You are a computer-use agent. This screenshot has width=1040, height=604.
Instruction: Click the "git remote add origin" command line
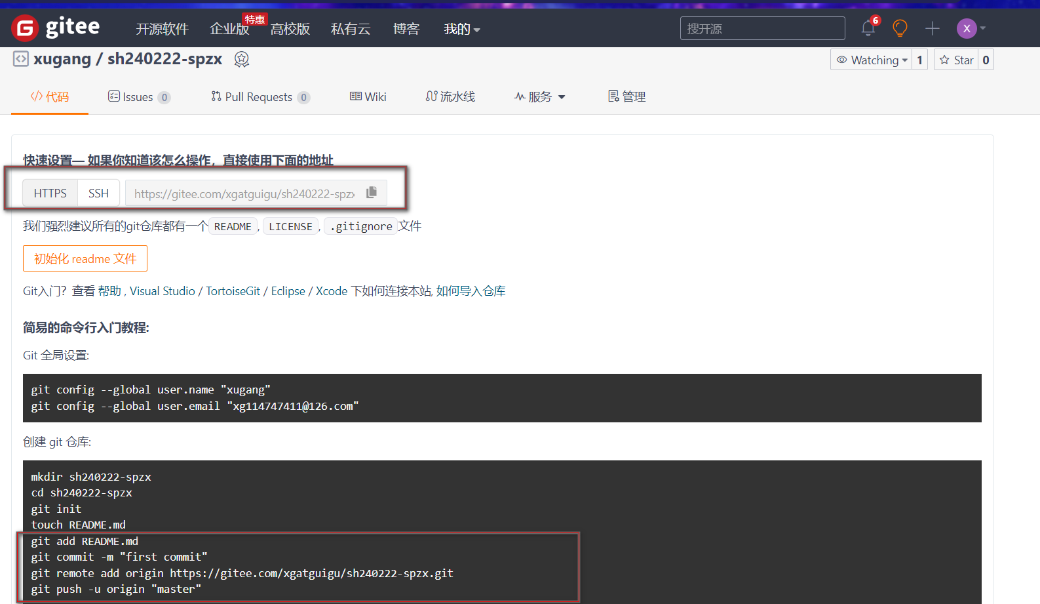242,573
